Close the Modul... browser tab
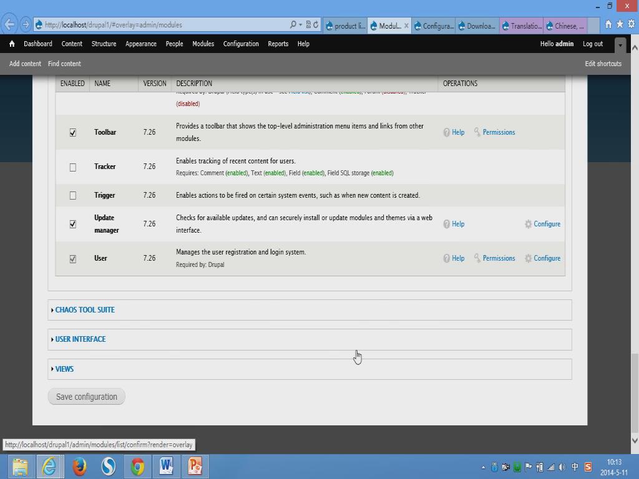 pos(406,26)
